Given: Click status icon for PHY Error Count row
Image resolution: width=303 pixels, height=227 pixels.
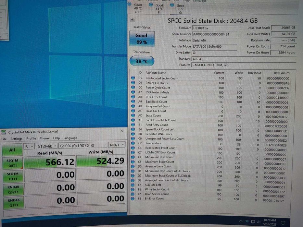Looking at the screenshot, I should point(133,97).
